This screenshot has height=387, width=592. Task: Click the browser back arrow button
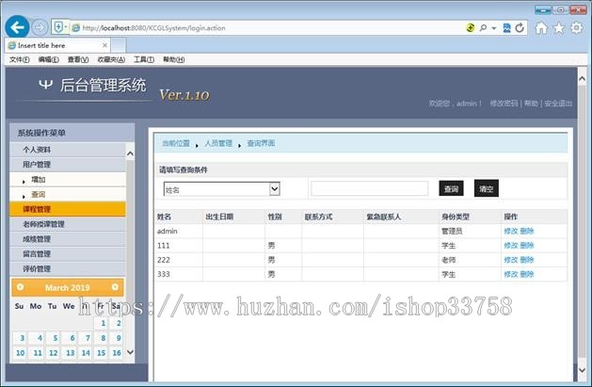tap(17, 27)
